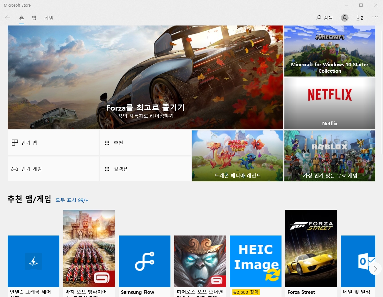Minimize the Microsoft Store window
383x297 pixels.
click(346, 5)
